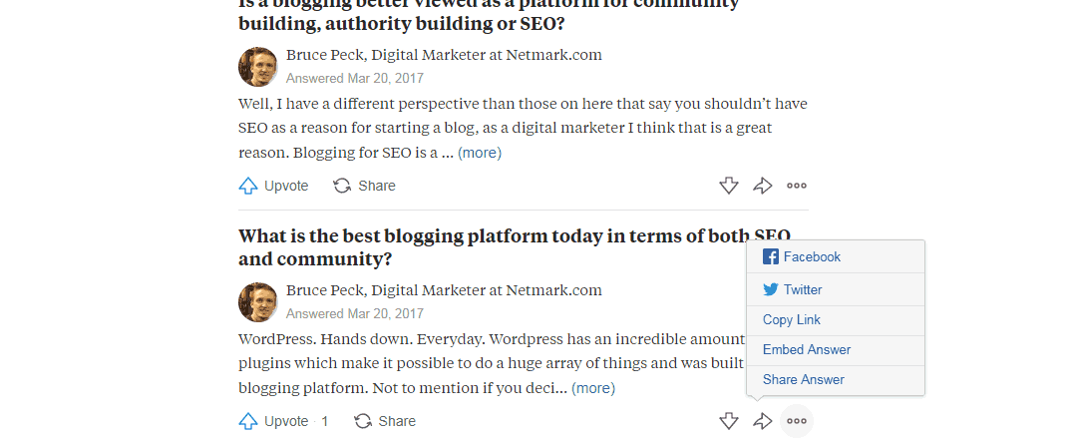Upvote the first answer about blogging and SEO

click(x=273, y=186)
